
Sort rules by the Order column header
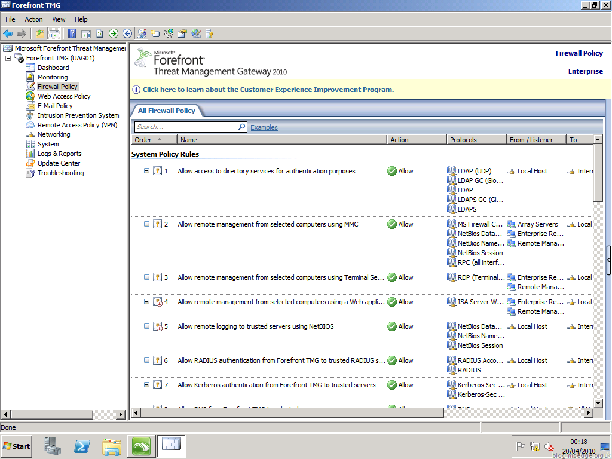[x=154, y=140]
